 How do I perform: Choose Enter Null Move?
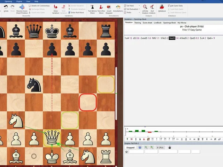(76, 13)
